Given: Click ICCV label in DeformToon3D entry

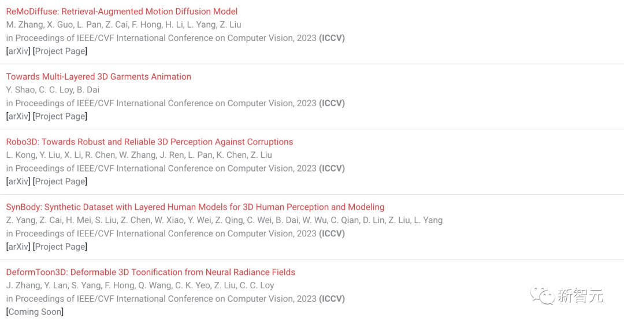Looking at the screenshot, I should point(332,299).
